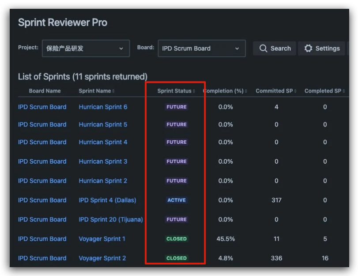Click IPD Scrum Board in Voyager Sprint 2 row

[x=42, y=258]
